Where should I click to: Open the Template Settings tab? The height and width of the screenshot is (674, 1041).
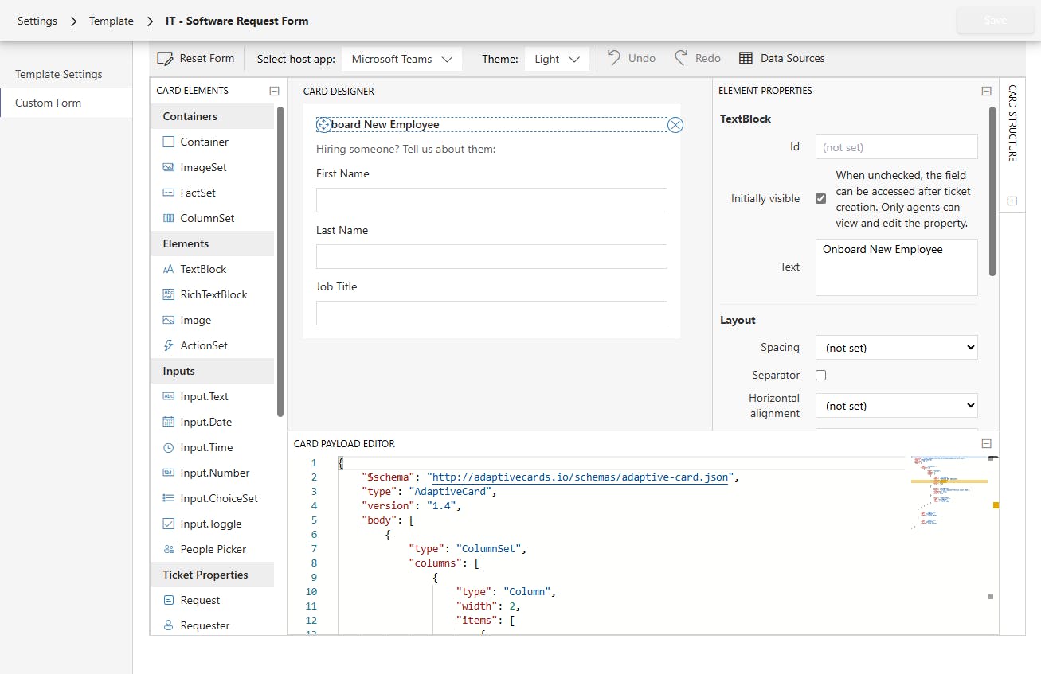(x=59, y=74)
